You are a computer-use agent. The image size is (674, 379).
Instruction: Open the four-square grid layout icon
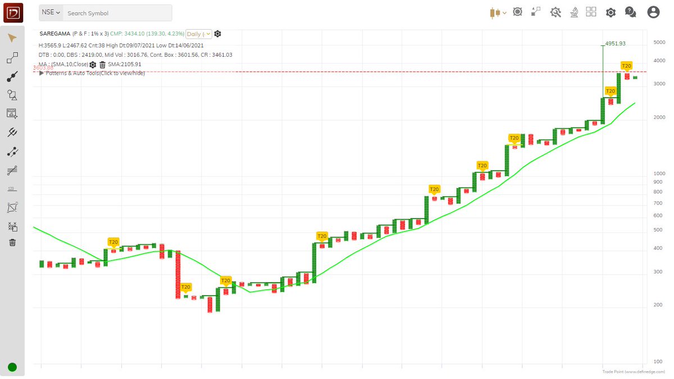(591, 12)
